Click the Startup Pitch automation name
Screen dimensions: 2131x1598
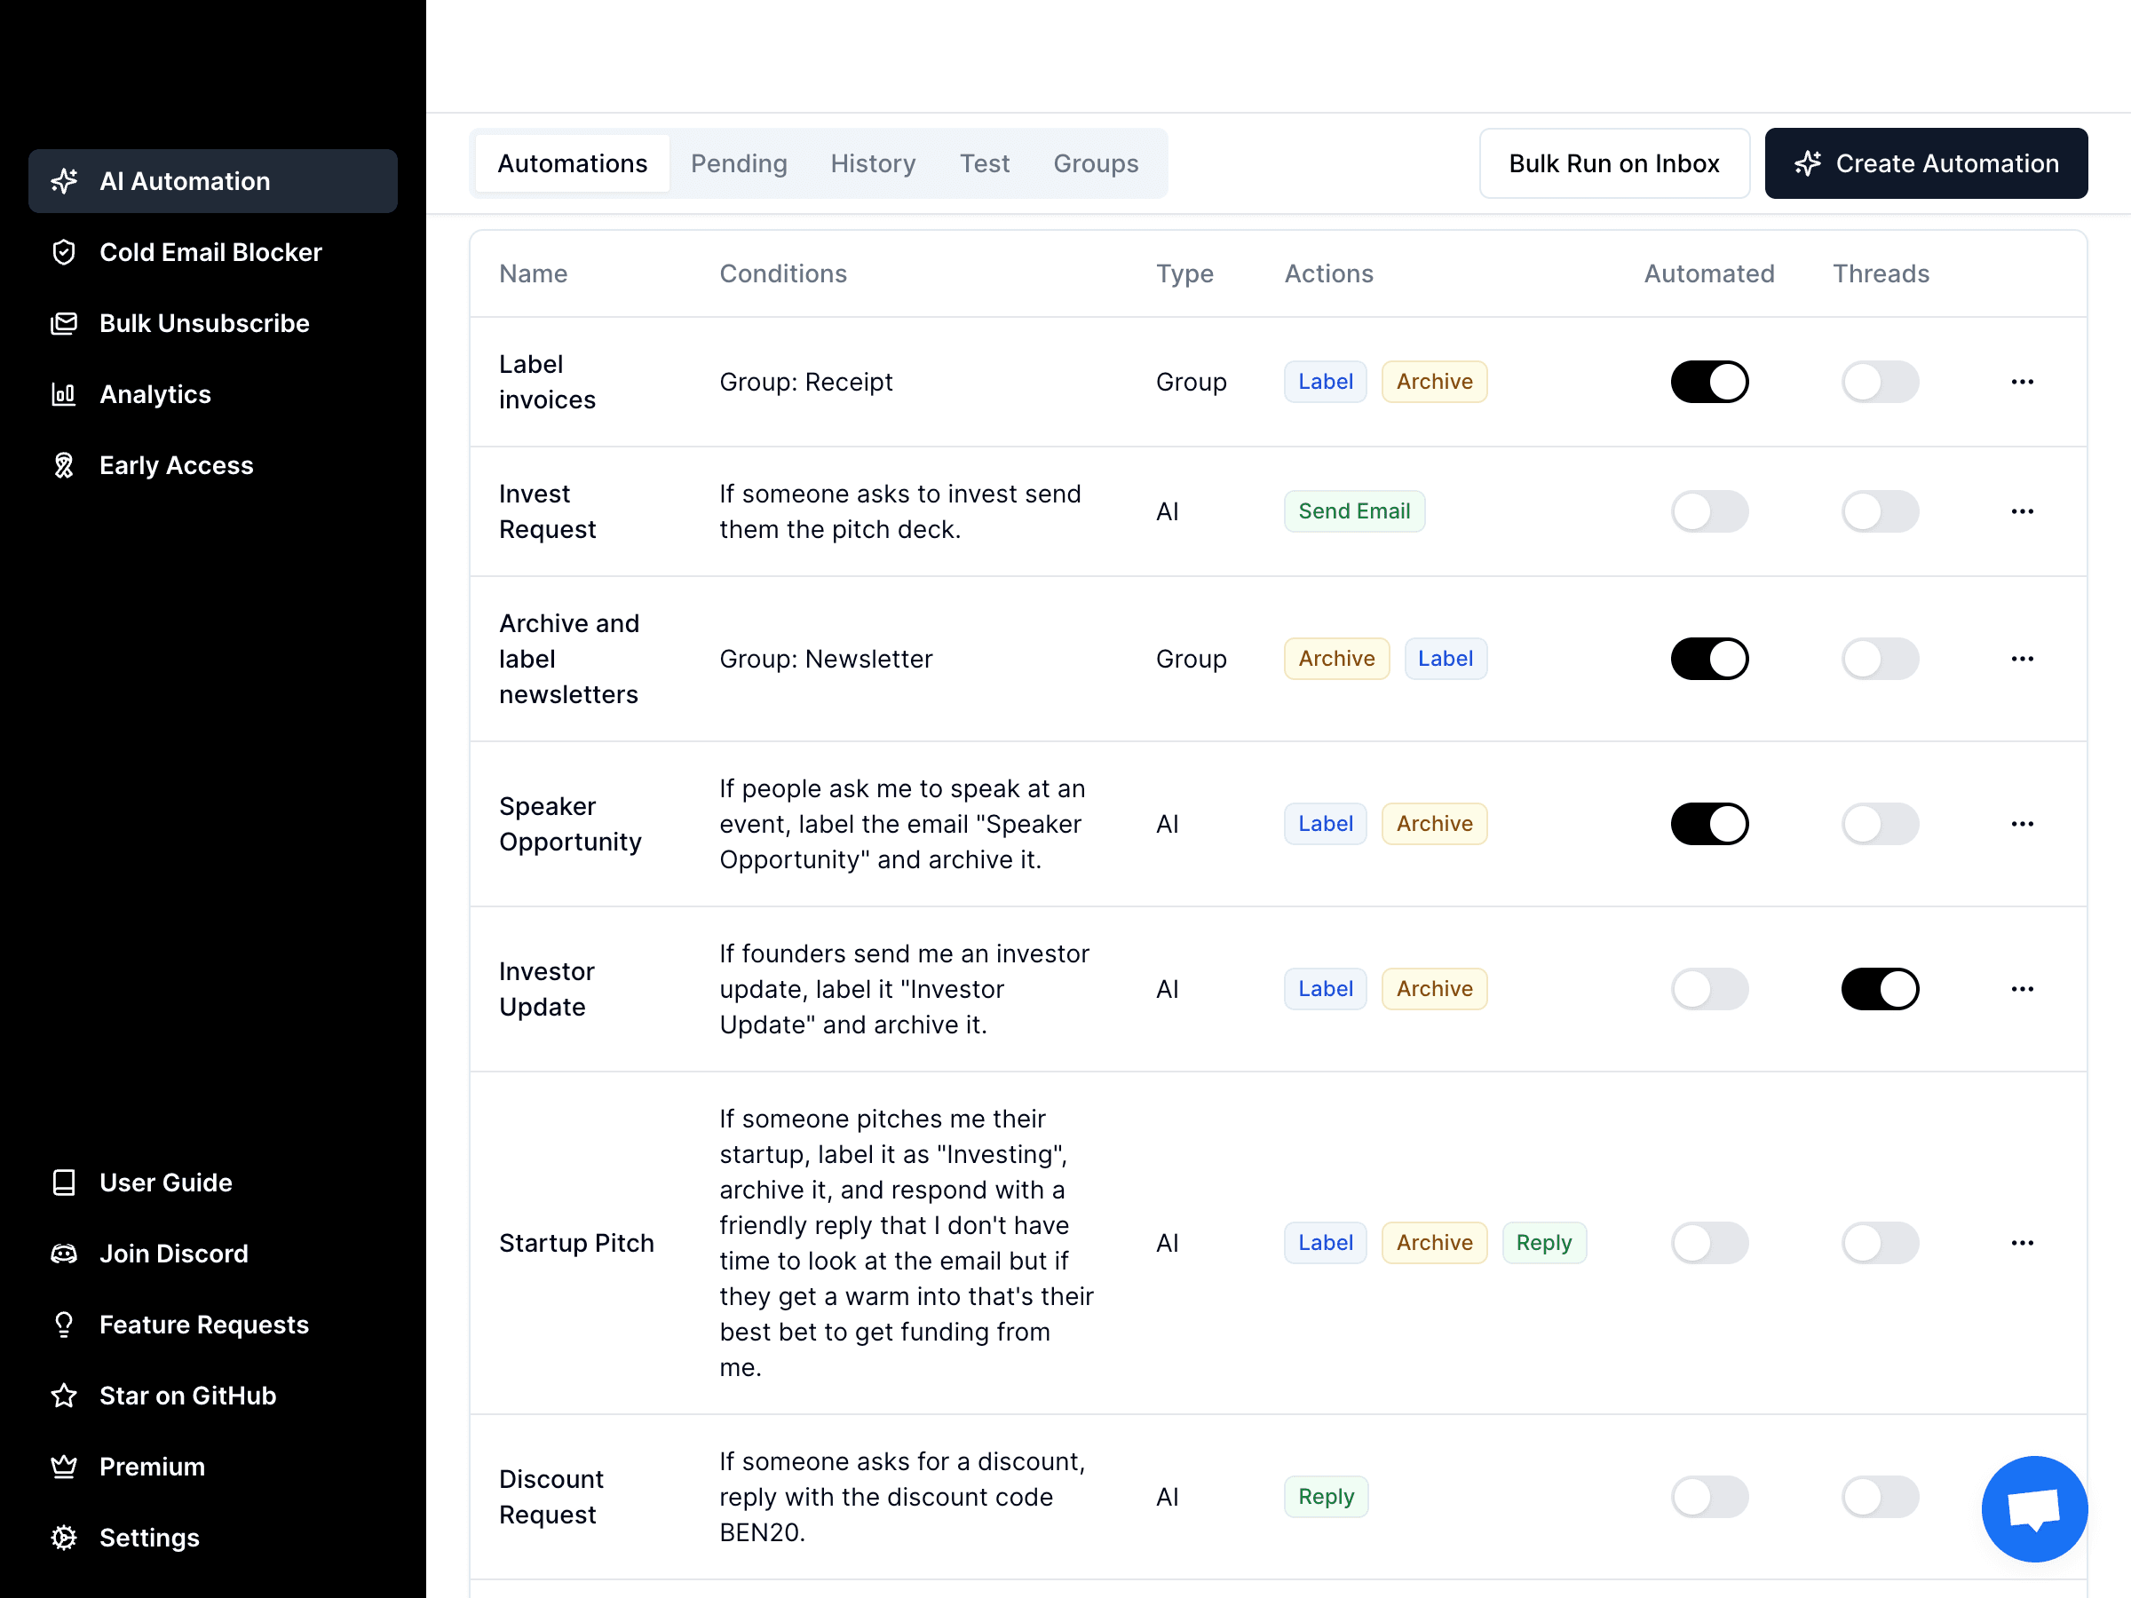pos(576,1243)
